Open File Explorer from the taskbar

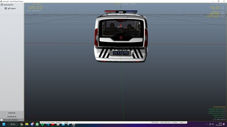coord(27,124)
